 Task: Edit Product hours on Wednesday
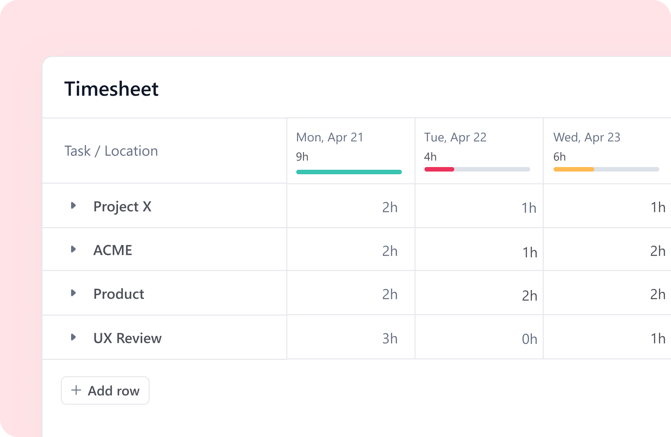(657, 294)
